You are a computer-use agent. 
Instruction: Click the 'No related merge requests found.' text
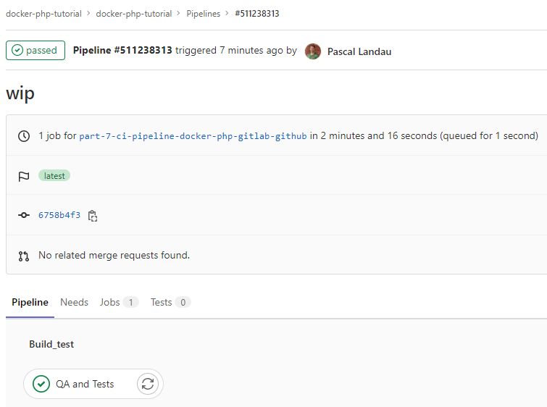point(114,256)
